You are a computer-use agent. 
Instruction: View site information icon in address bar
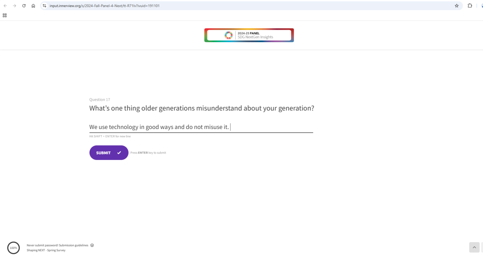(44, 6)
